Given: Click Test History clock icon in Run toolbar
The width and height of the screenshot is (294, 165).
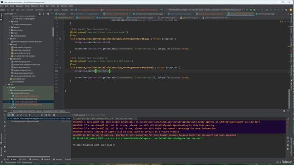Looking at the screenshot, I should 45,115.
